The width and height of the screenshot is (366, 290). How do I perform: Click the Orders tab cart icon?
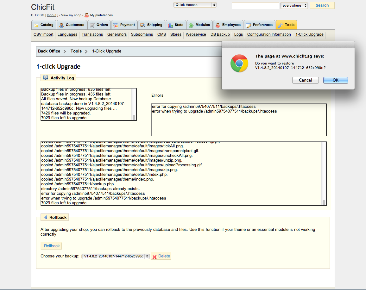pos(92,25)
